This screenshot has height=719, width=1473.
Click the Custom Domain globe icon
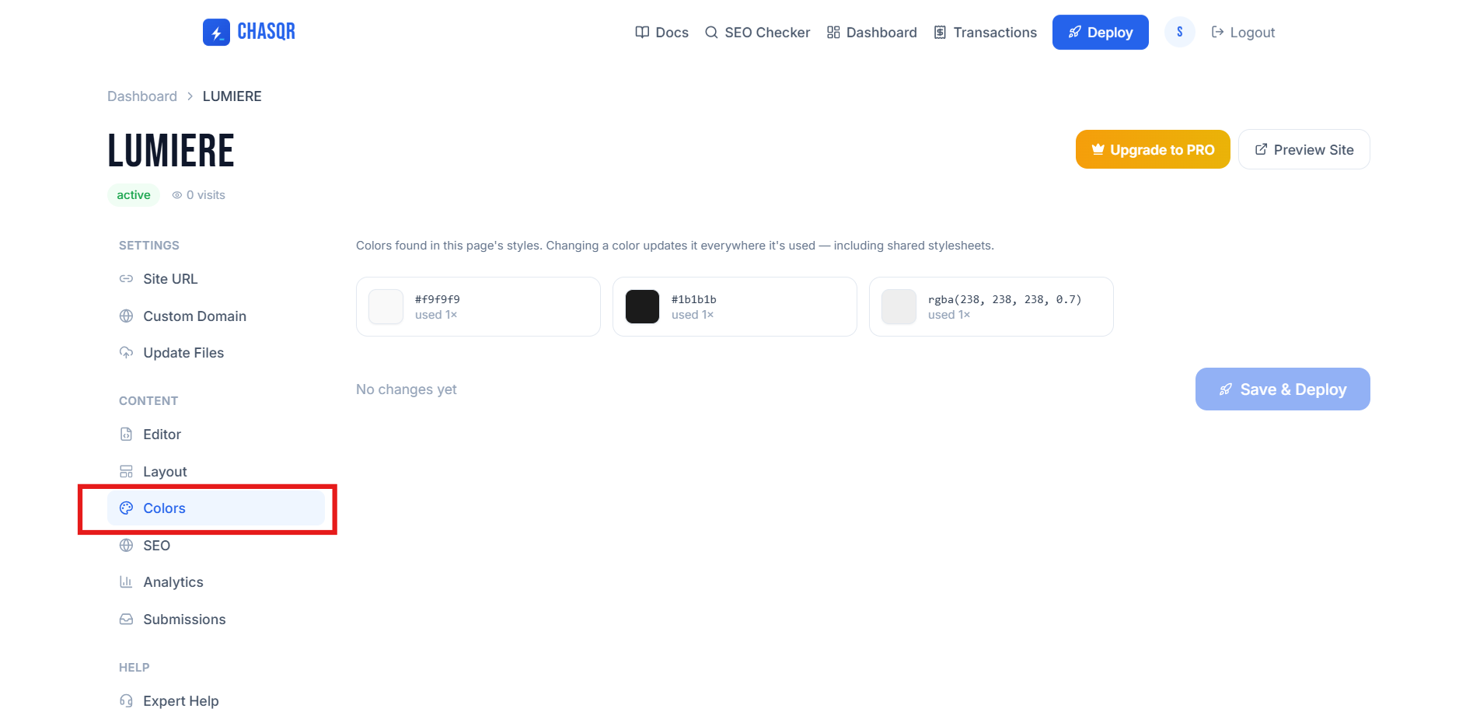pos(126,316)
